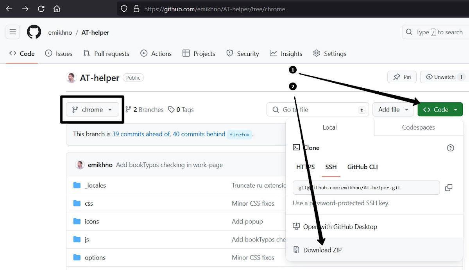Click the GitHub logo icon
This screenshot has height=270, width=469.
click(34, 32)
